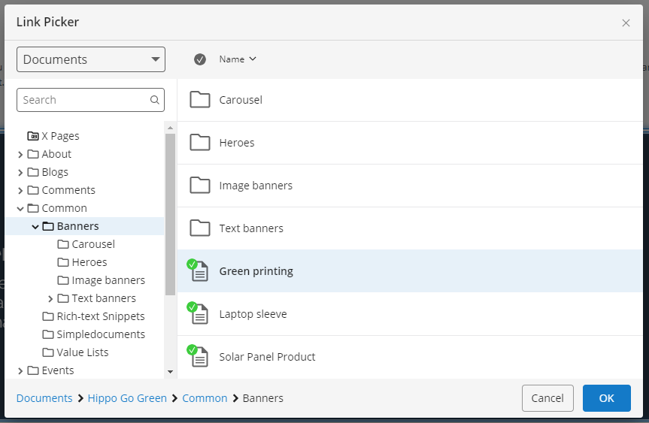Click the Solar Panel Product document icon
The height and width of the screenshot is (423, 649).
coord(199,356)
